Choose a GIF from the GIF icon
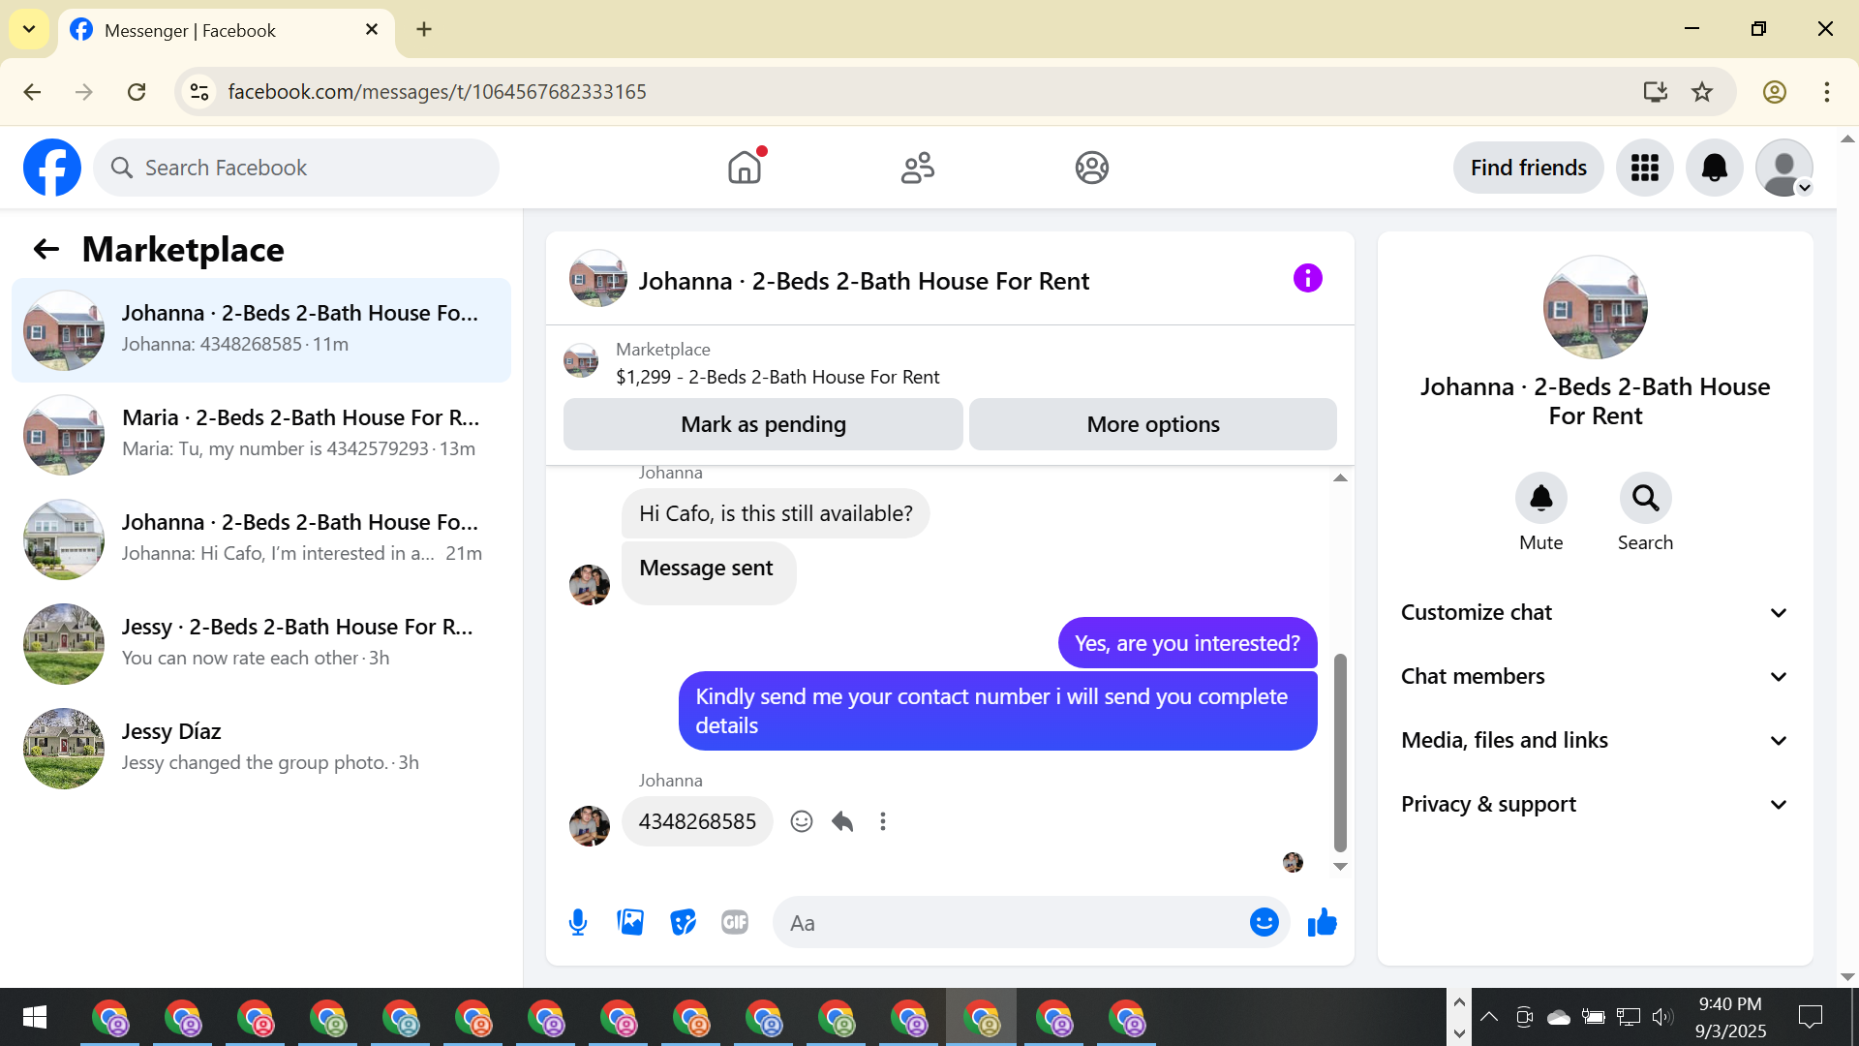 point(735,922)
